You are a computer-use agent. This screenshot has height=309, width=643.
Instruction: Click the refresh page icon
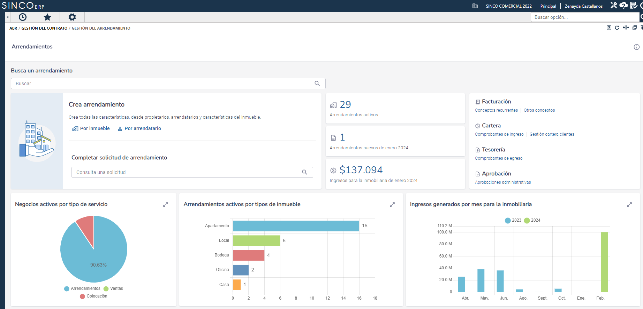617,28
